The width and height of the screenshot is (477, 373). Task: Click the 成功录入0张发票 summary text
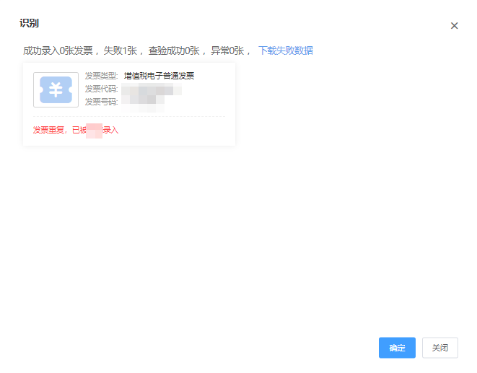click(x=58, y=51)
